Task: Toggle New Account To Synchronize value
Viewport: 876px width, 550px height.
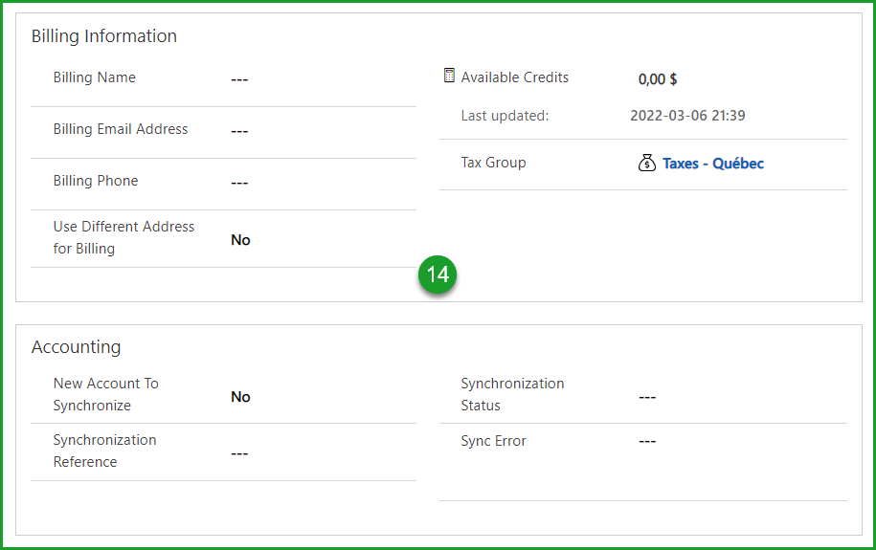Action: pos(240,397)
